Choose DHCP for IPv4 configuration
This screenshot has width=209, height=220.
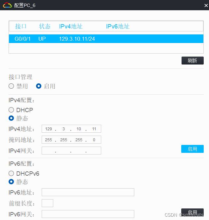click(12, 110)
